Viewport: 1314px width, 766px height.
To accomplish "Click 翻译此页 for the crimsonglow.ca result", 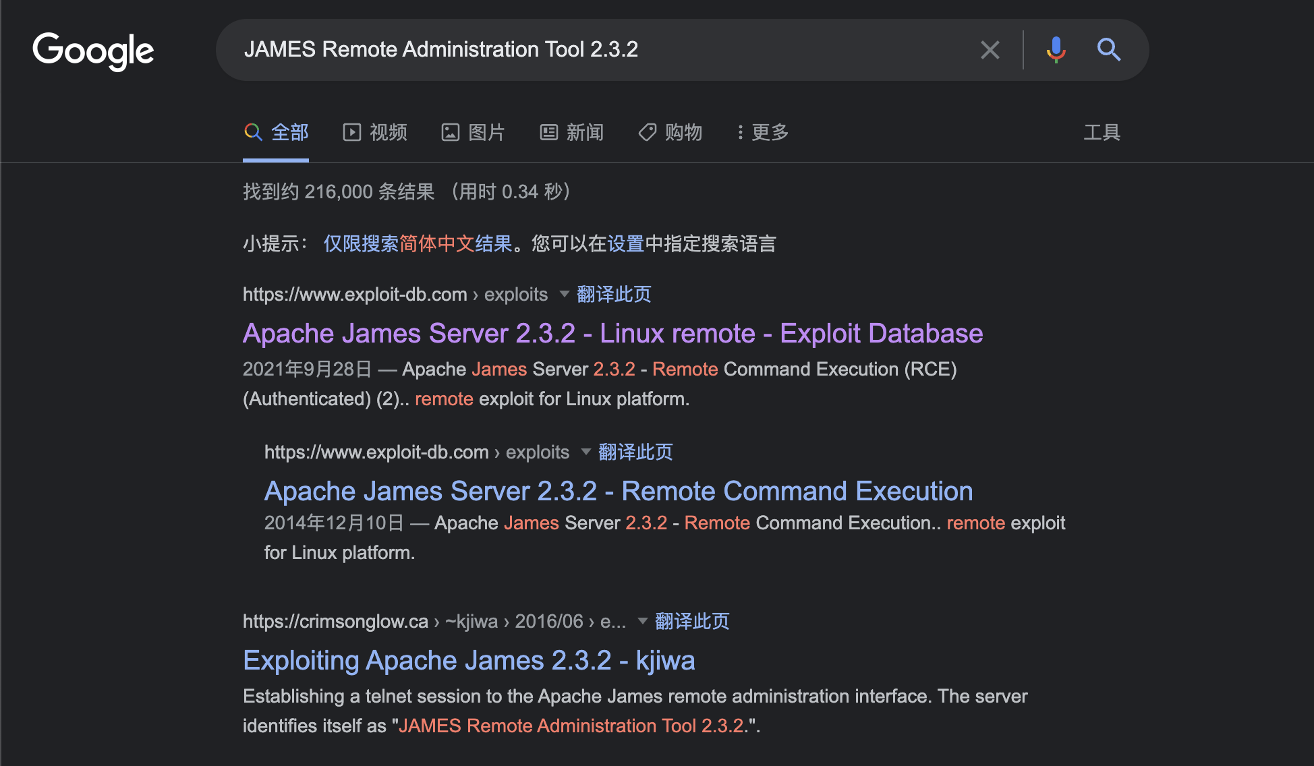I will [x=693, y=621].
